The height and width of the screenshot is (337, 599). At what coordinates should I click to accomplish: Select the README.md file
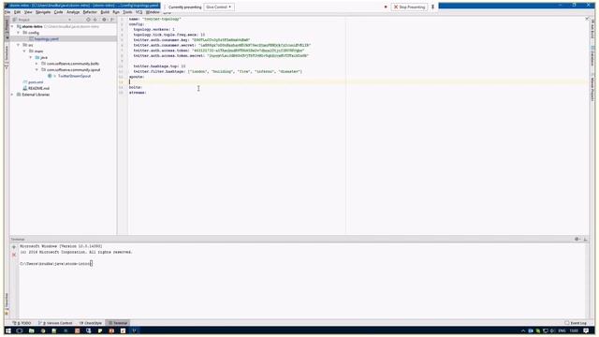click(x=37, y=88)
